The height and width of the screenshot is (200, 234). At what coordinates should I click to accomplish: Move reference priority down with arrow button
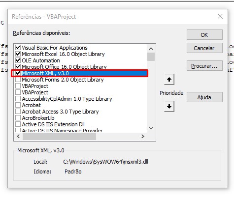[169, 107]
